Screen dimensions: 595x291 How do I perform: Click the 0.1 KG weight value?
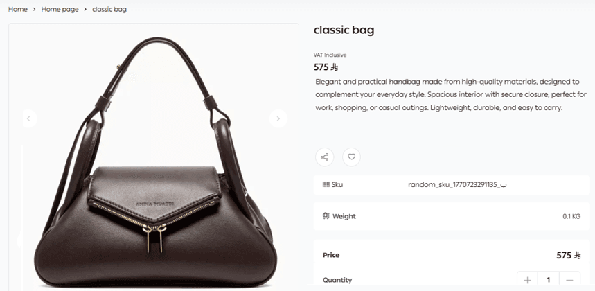point(571,216)
